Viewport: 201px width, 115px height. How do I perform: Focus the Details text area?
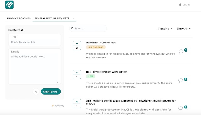click(x=35, y=67)
